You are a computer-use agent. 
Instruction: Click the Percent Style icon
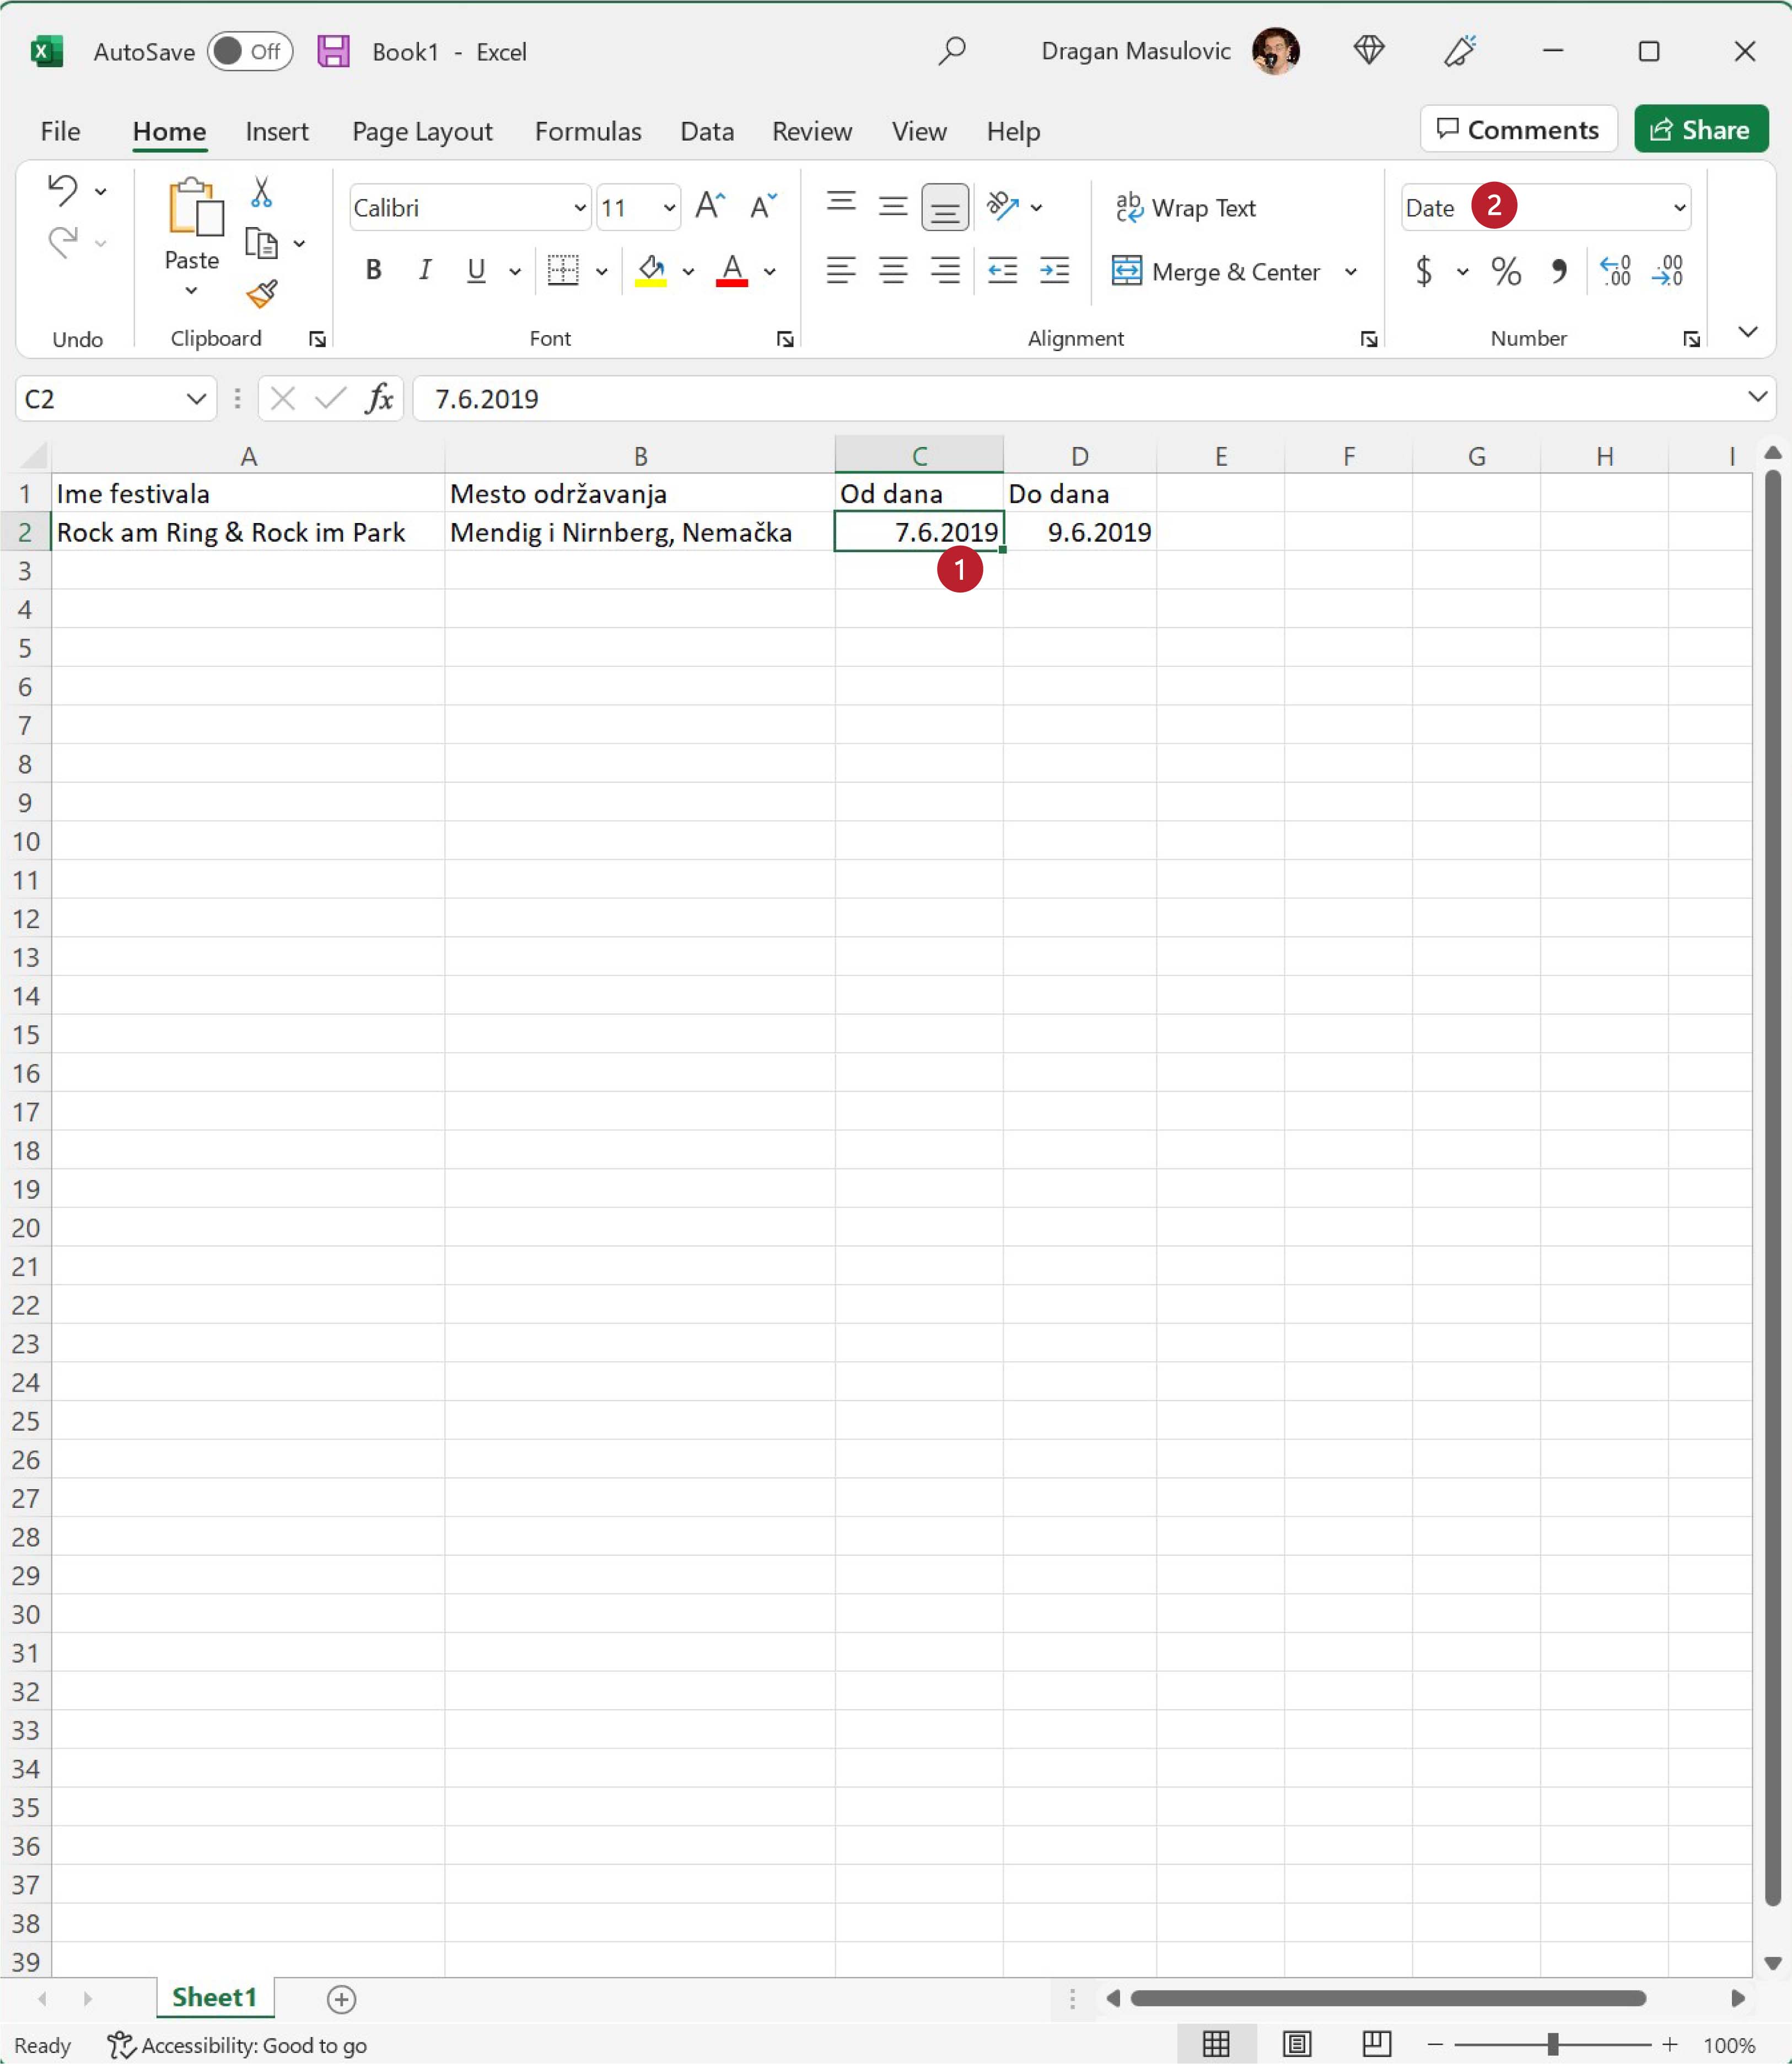click(x=1505, y=271)
